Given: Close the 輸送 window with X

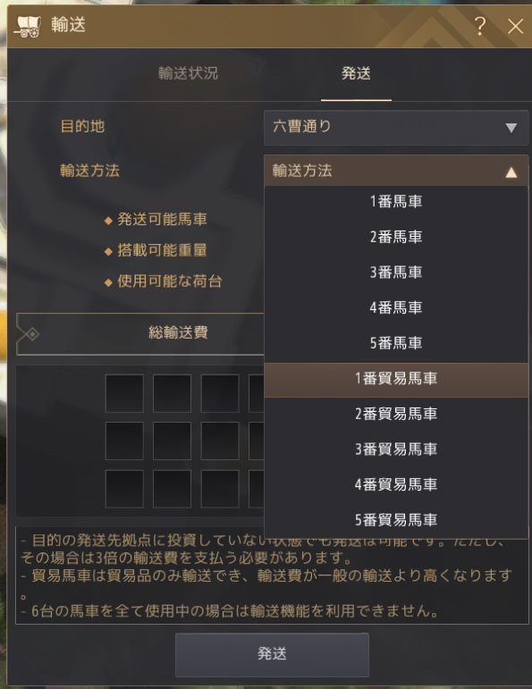Looking at the screenshot, I should coord(515,27).
